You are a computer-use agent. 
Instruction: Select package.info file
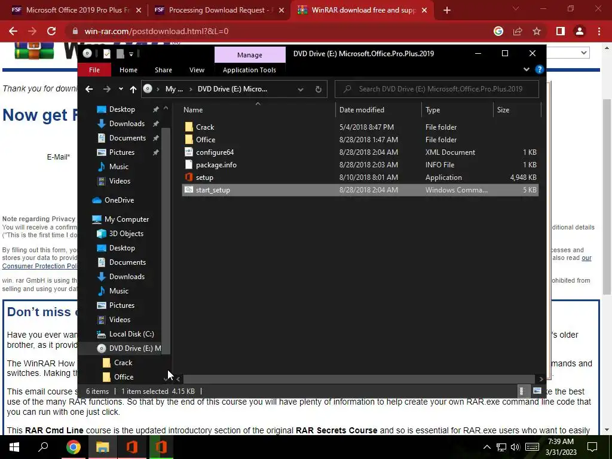[x=360, y=165]
